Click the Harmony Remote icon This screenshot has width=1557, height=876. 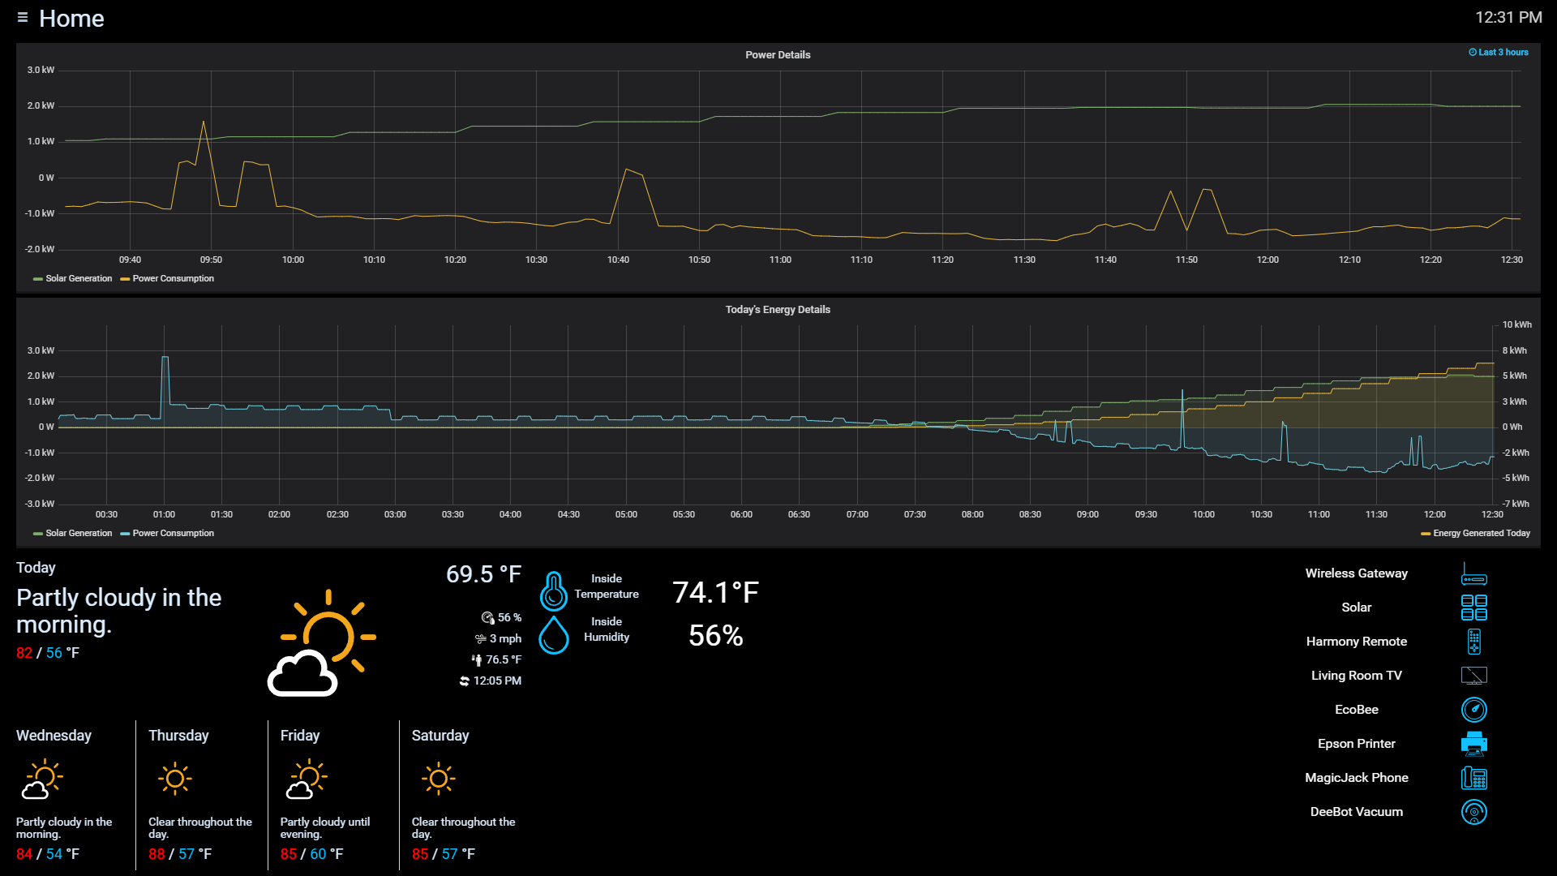click(1473, 642)
